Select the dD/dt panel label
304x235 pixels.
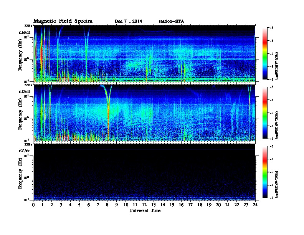click(25, 91)
